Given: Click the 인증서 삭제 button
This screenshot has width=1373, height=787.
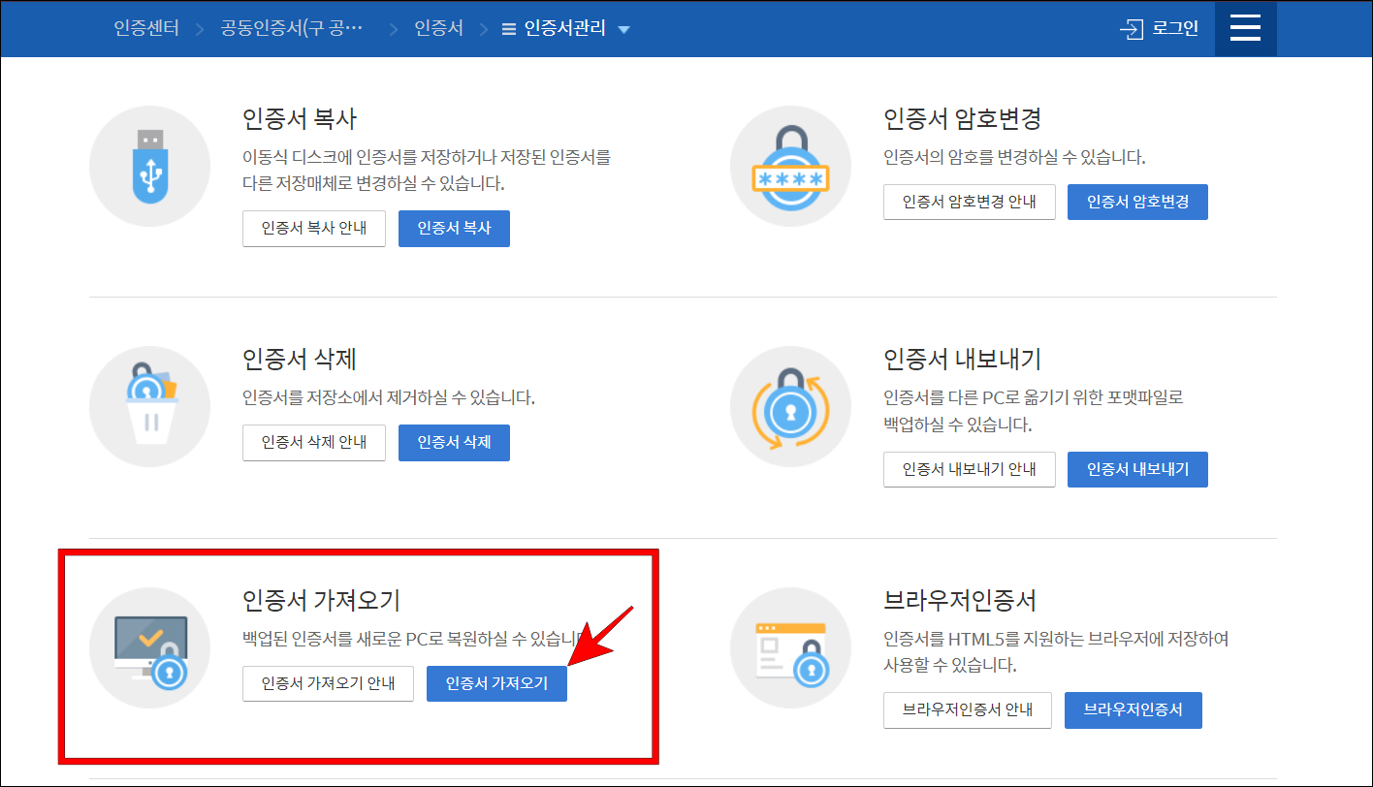Looking at the screenshot, I should 454,442.
